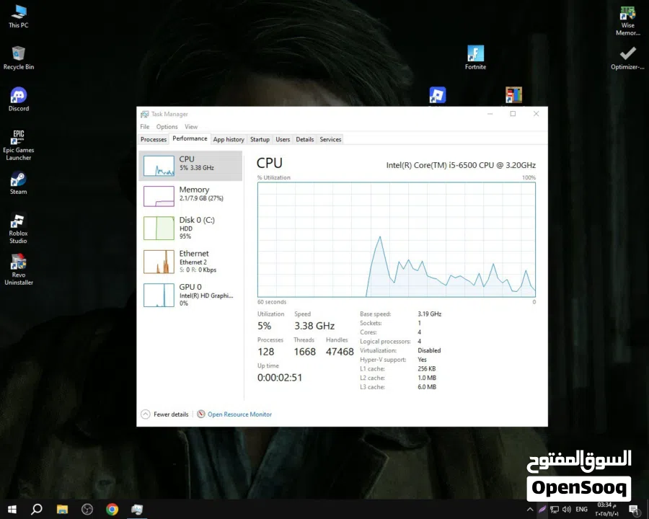Open the Options menu in Task Manager
This screenshot has height=519, width=649.
click(x=167, y=127)
